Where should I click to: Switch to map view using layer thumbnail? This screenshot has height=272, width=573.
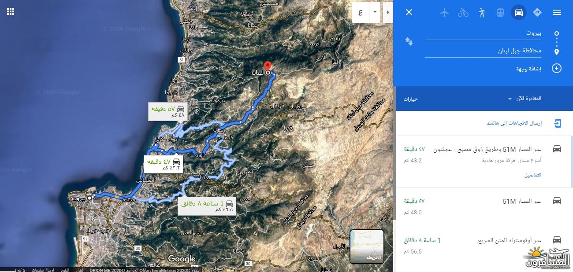pos(367,246)
